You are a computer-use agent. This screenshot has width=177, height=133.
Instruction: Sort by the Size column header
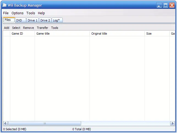157,34
